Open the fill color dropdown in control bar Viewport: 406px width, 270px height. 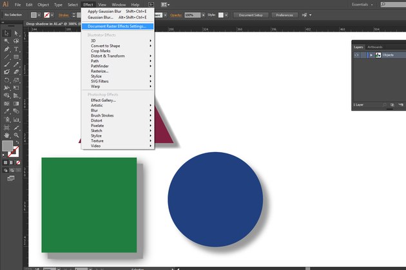[39, 15]
